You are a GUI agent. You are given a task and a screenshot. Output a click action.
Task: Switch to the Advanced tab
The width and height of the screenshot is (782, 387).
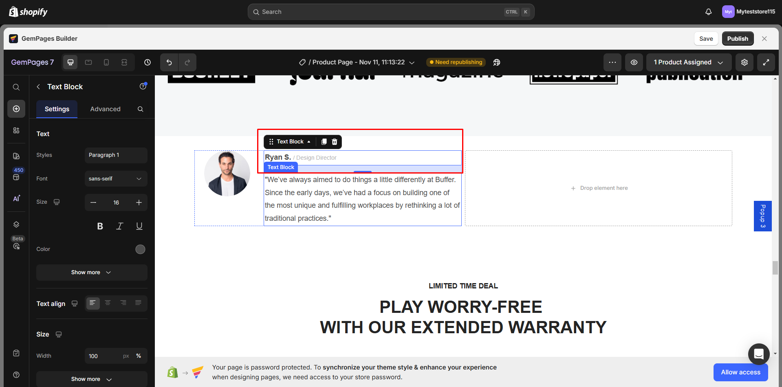[105, 109]
